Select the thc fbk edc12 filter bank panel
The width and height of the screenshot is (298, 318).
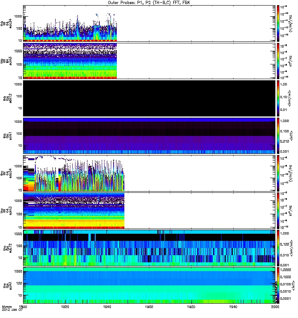[149, 248]
